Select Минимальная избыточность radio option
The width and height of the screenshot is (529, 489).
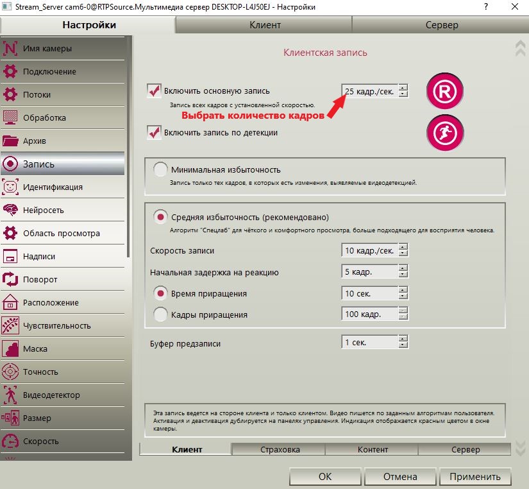[x=160, y=169]
